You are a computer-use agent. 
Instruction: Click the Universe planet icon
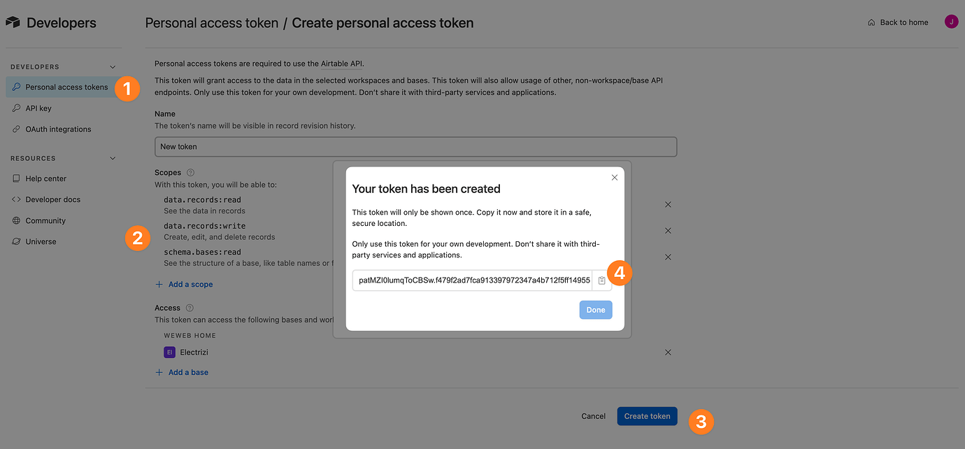(x=16, y=241)
